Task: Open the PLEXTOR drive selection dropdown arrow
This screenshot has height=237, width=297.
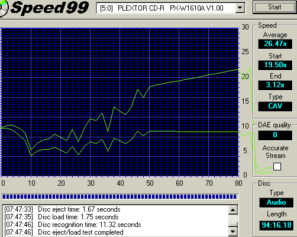Action: point(240,8)
